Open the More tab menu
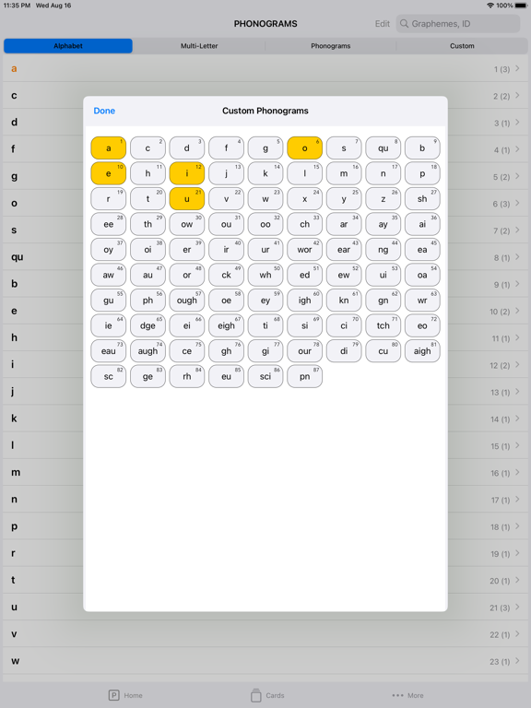This screenshot has width=531, height=708. click(x=407, y=695)
